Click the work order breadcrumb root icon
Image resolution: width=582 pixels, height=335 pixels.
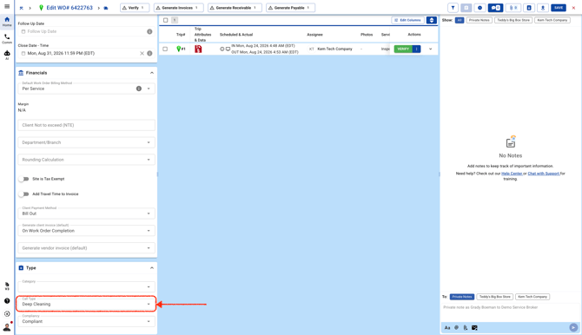21,8
